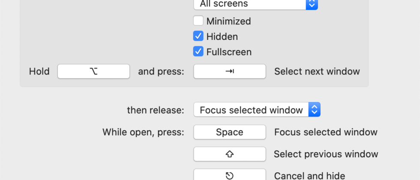420x180 pixels.
Task: Open the All screens dropdown
Action: pyautogui.click(x=250, y=4)
